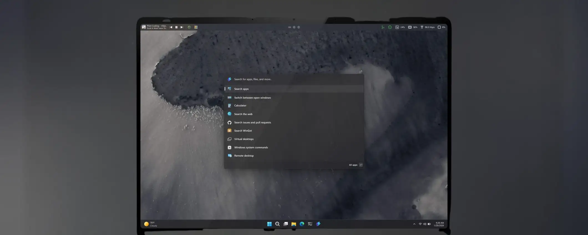Viewport: 588px width, 235px height.
Task: Choose Search the web
Action: pos(294,114)
